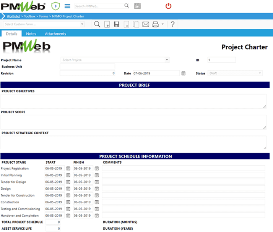
Task: Click the printer icon in toolbar
Action: tap(156, 24)
